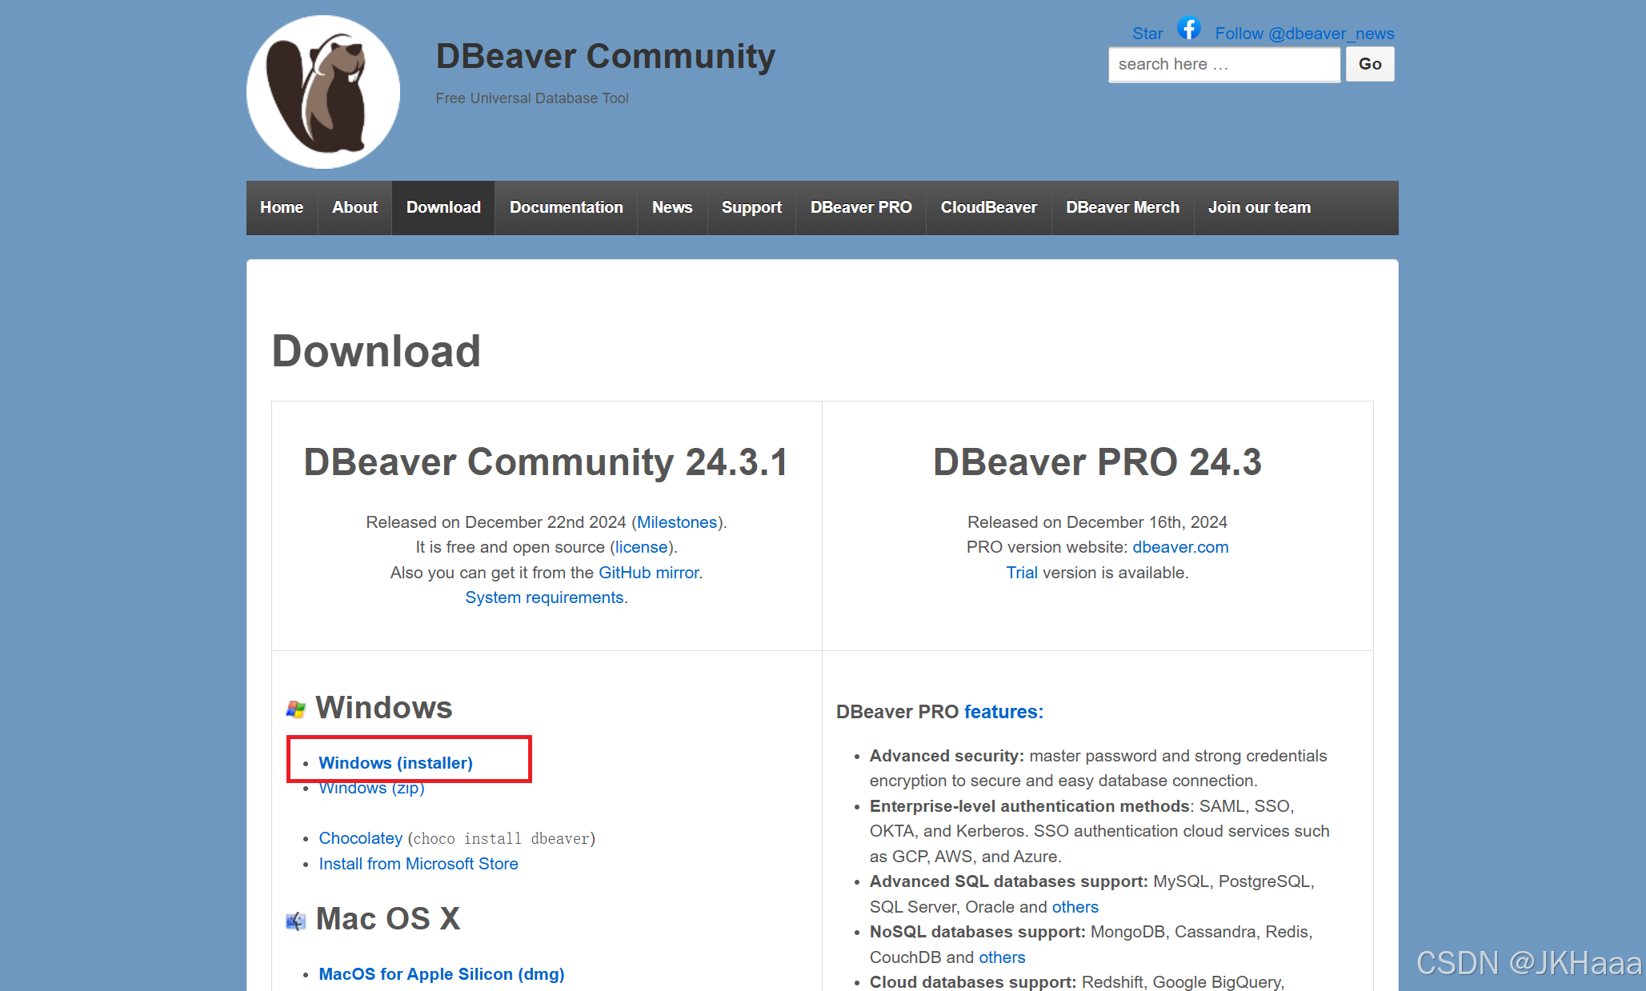Click the Mac OS X section heading
Viewport: 1646px width, 991px height.
(x=388, y=919)
